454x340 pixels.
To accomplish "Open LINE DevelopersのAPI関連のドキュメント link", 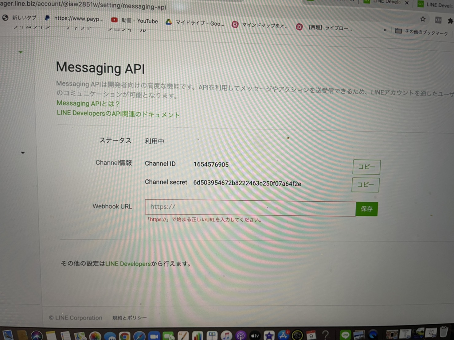I will [x=118, y=114].
